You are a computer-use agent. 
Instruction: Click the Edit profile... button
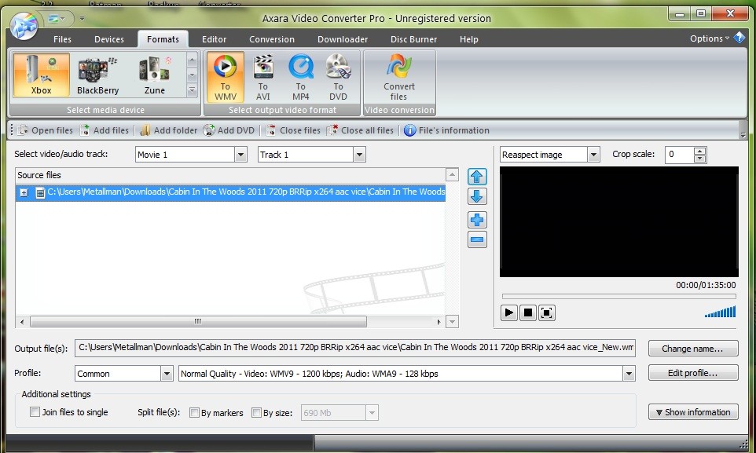[692, 373]
